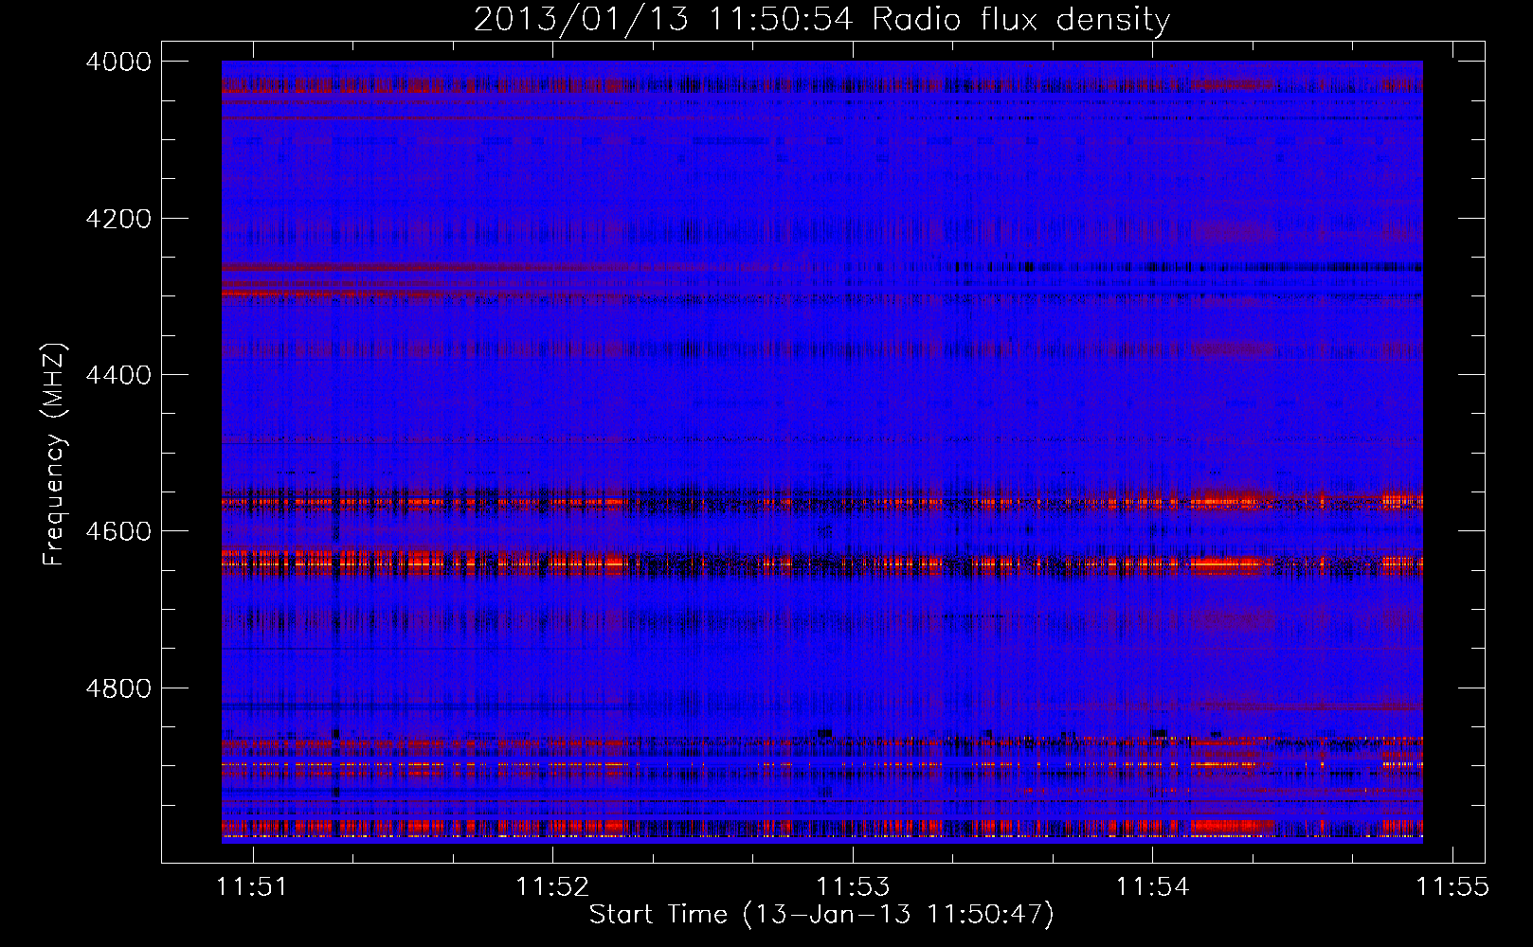Click the 11:53 time tick label

854,886
